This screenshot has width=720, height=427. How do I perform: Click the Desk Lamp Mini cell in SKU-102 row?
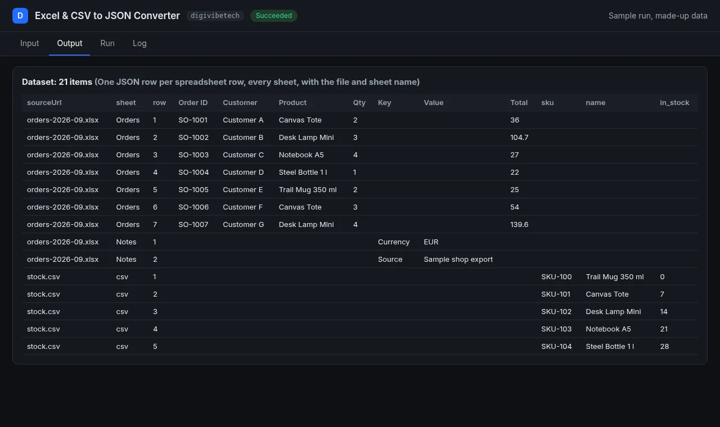pyautogui.click(x=613, y=311)
